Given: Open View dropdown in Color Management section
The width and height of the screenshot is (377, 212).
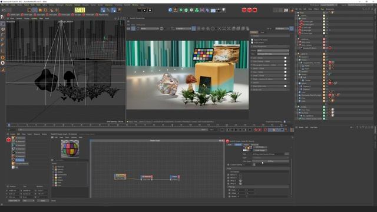Looking at the screenshot, I should 273,54.
